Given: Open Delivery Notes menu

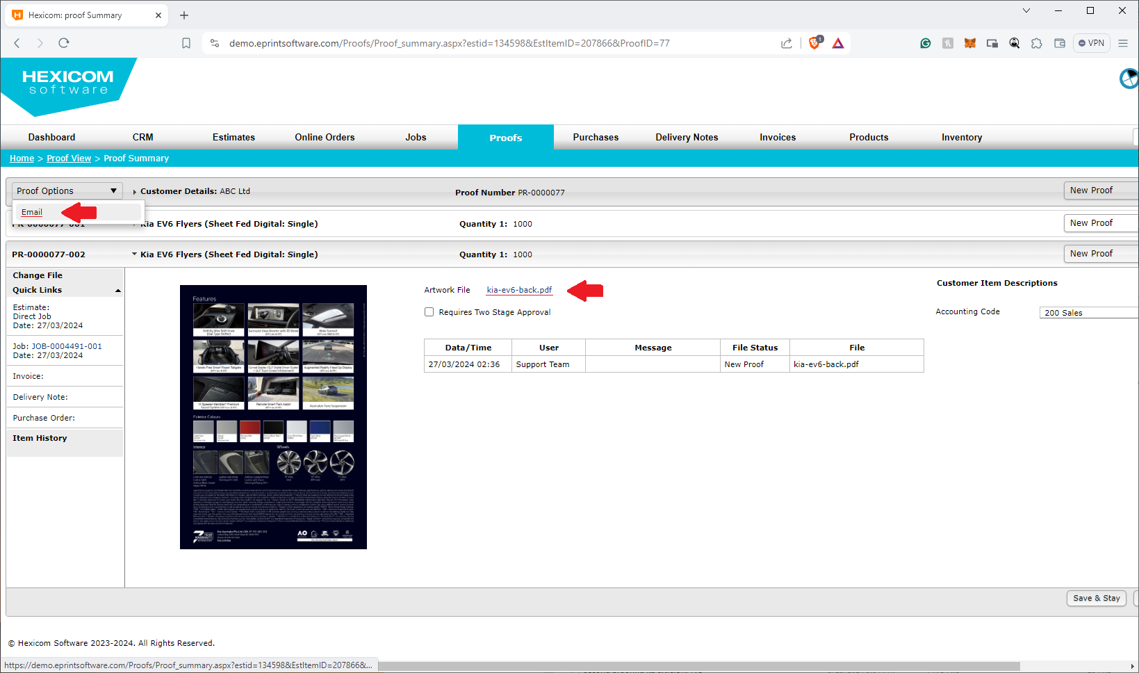Looking at the screenshot, I should pos(687,138).
